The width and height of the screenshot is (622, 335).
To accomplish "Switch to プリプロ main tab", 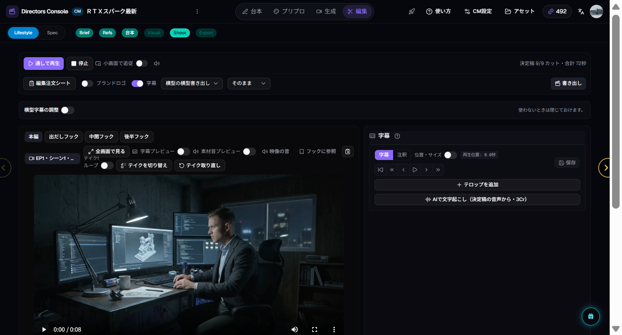I will click(x=289, y=11).
